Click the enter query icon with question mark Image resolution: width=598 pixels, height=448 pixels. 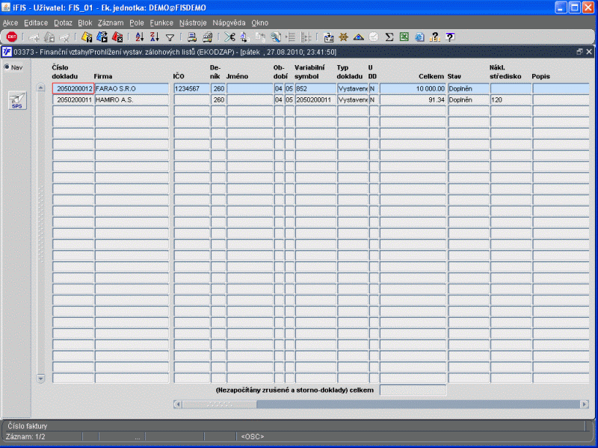click(87, 37)
